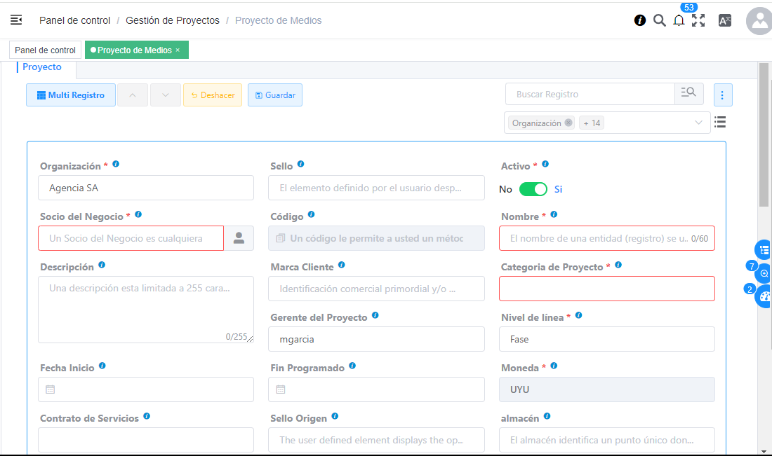Open the Categoria de Proyecto dropdown
772x456 pixels.
click(x=606, y=289)
